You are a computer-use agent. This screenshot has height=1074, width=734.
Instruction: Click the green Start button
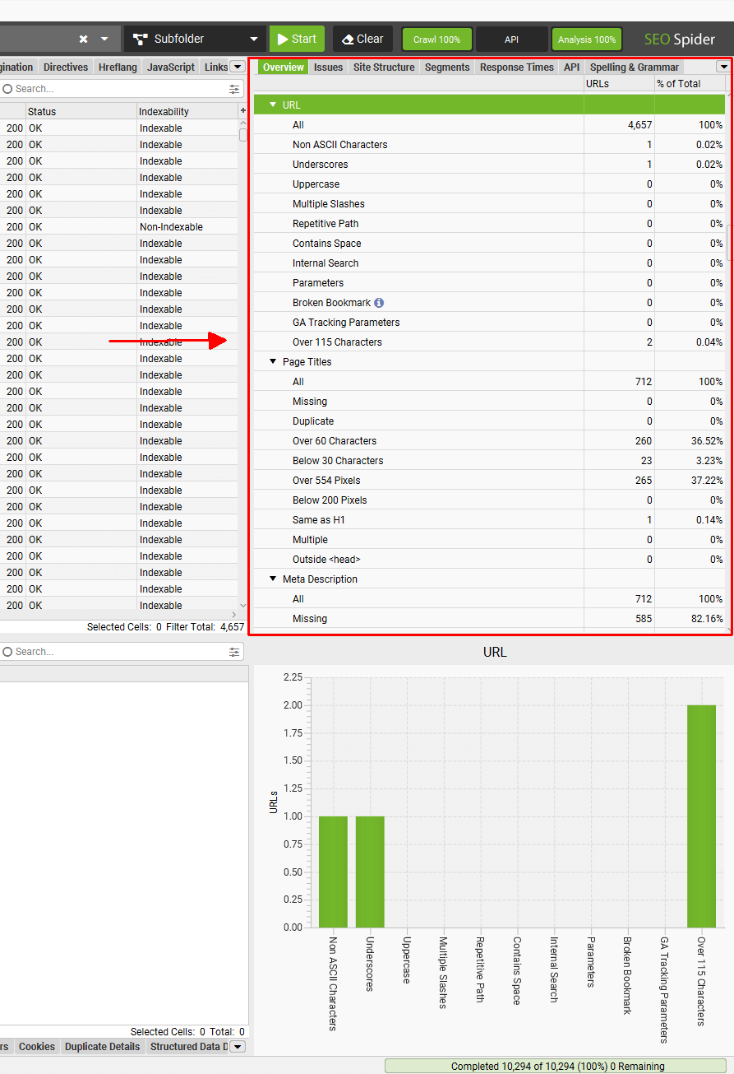[x=297, y=39]
